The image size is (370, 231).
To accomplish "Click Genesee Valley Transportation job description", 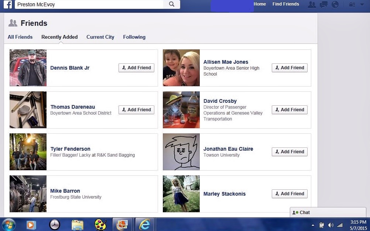I will pyautogui.click(x=233, y=113).
